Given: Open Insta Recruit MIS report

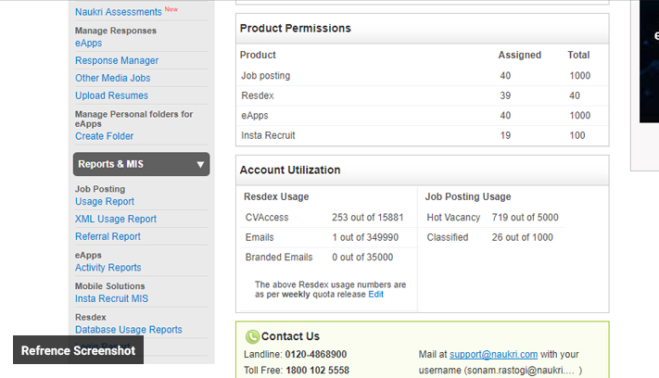Looking at the screenshot, I should 111,299.
